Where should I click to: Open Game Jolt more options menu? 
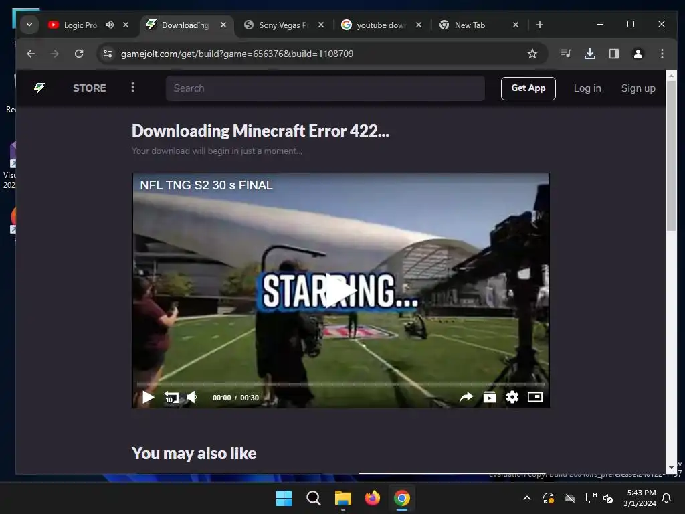click(133, 88)
